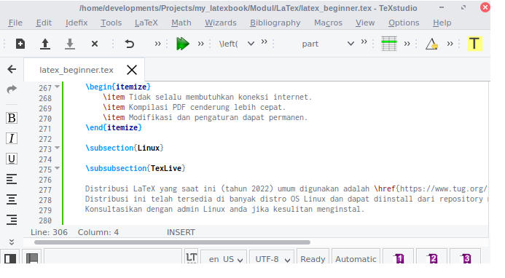
Task: Jump to bookmark 1
Action: pyautogui.click(x=399, y=258)
